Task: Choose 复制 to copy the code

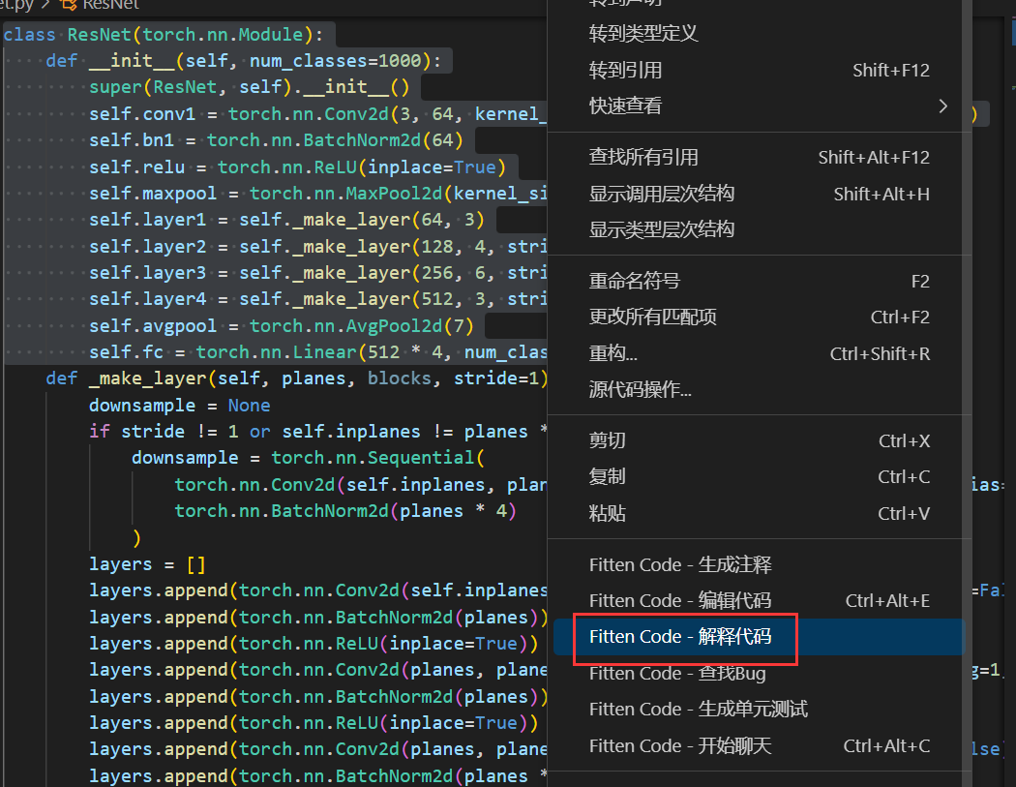Action: click(x=608, y=476)
